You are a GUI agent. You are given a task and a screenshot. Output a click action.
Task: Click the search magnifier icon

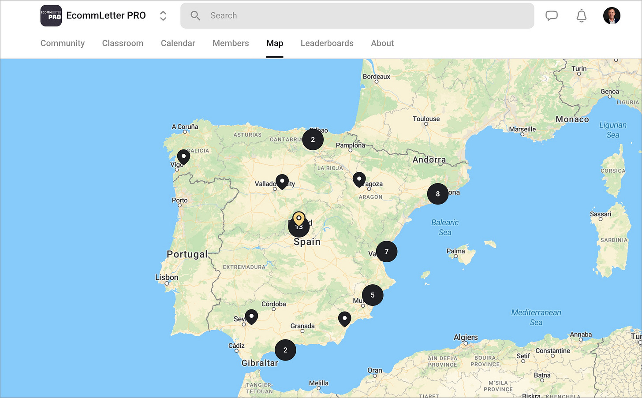click(195, 16)
